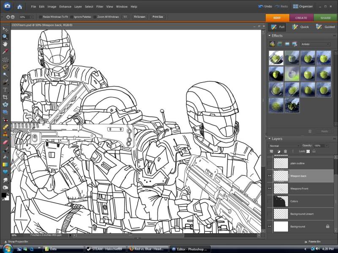Select the Eyedropper tool

point(5,51)
